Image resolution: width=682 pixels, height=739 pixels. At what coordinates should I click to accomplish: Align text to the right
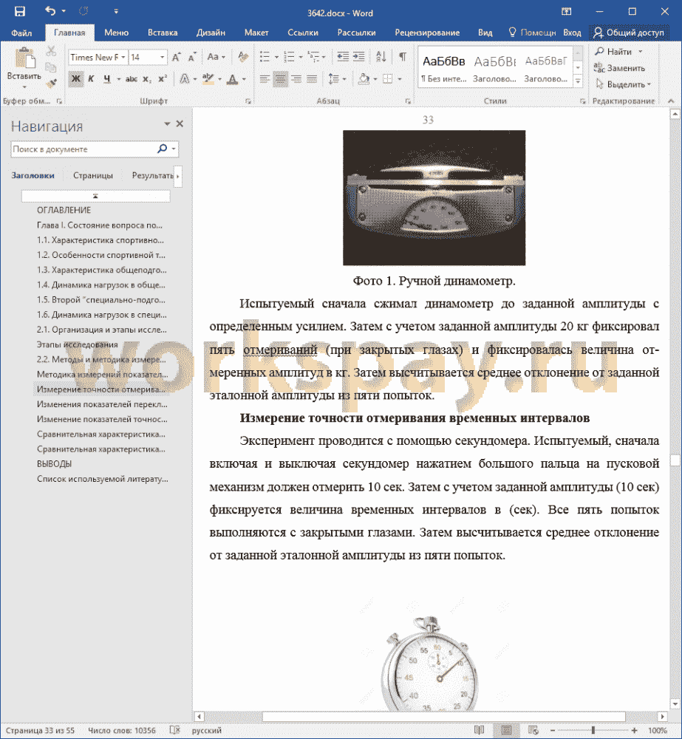(x=296, y=79)
